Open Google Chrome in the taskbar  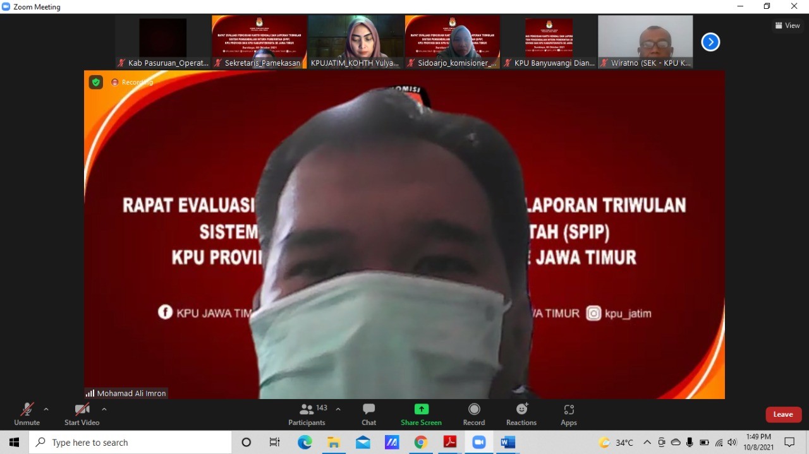coord(421,443)
